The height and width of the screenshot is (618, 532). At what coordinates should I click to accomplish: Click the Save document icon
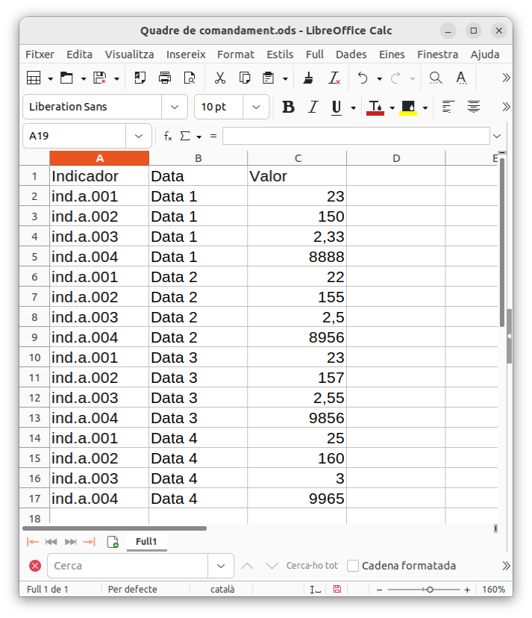tap(99, 78)
